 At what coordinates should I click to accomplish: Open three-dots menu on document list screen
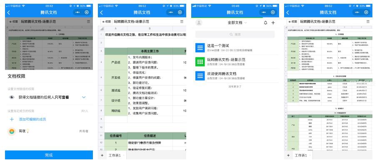264,12
